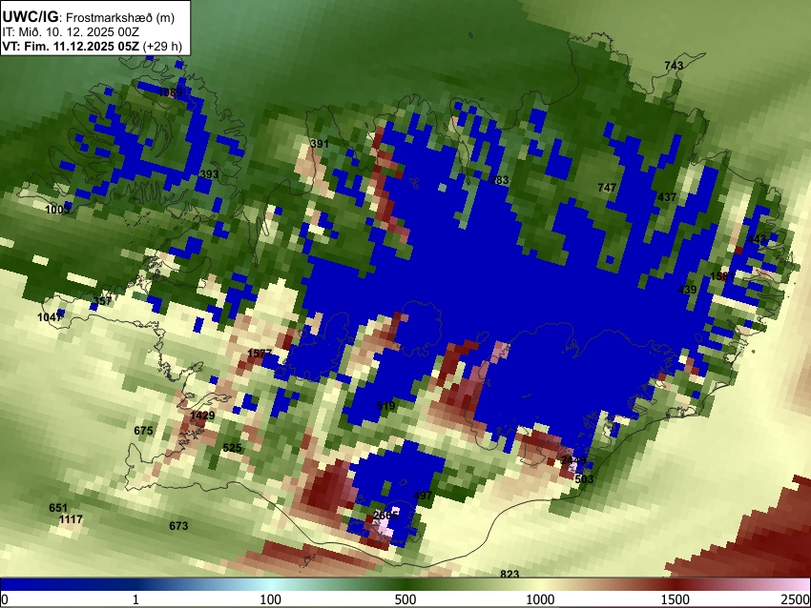
Task: Click the map value 1577
Action: (260, 354)
